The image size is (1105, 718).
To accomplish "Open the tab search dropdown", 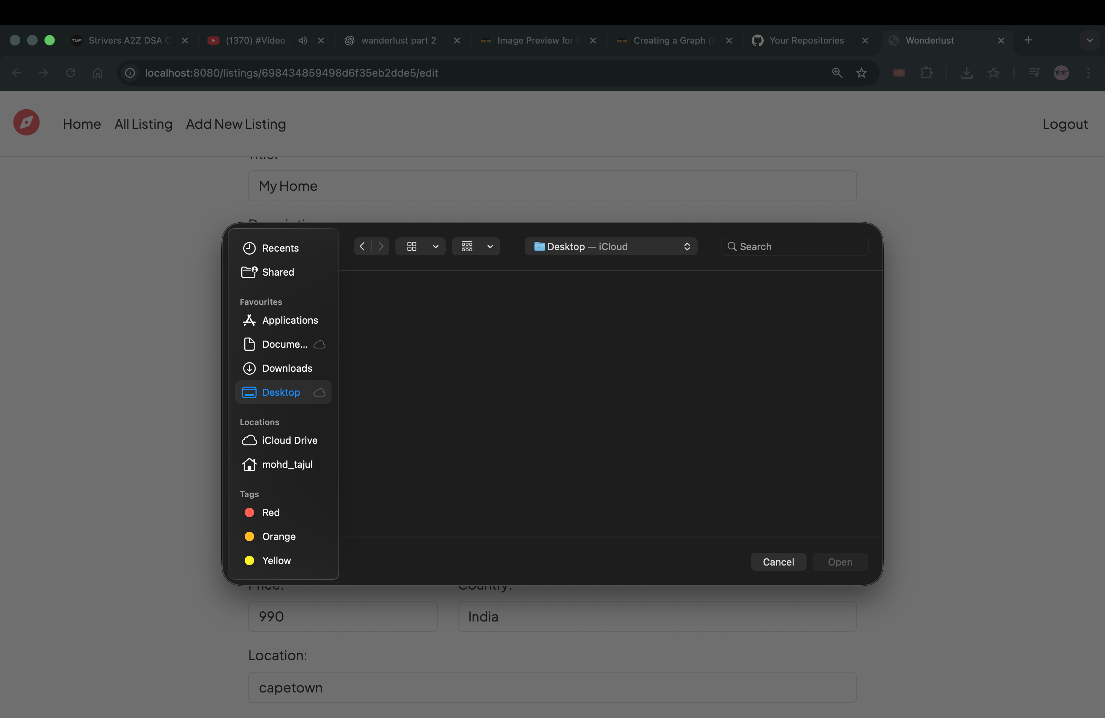I will click(1090, 40).
